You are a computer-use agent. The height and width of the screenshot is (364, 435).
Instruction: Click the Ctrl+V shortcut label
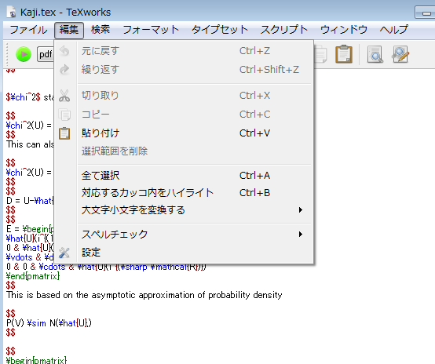click(254, 133)
